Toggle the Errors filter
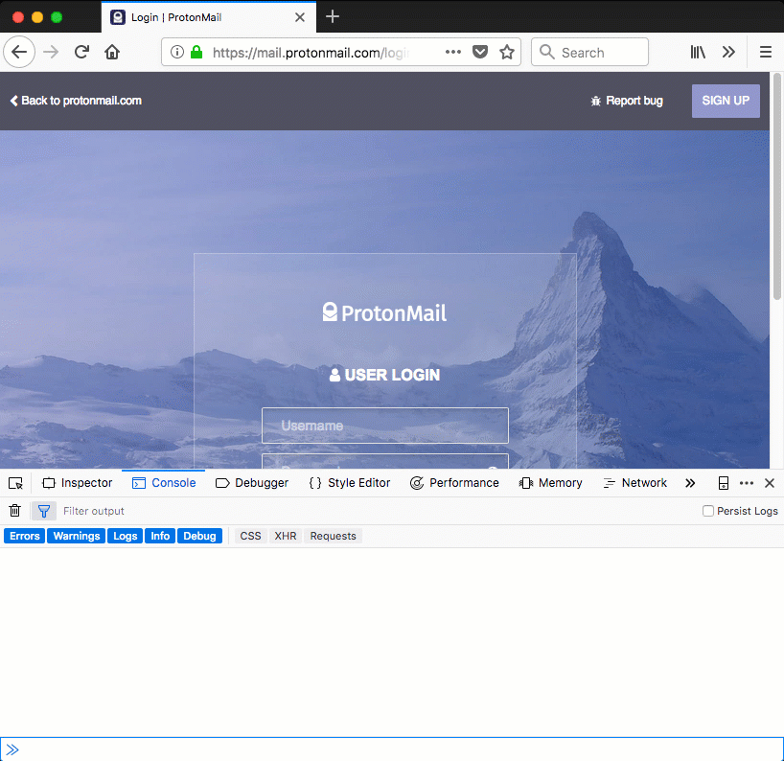Image resolution: width=784 pixels, height=761 pixels. tap(25, 536)
